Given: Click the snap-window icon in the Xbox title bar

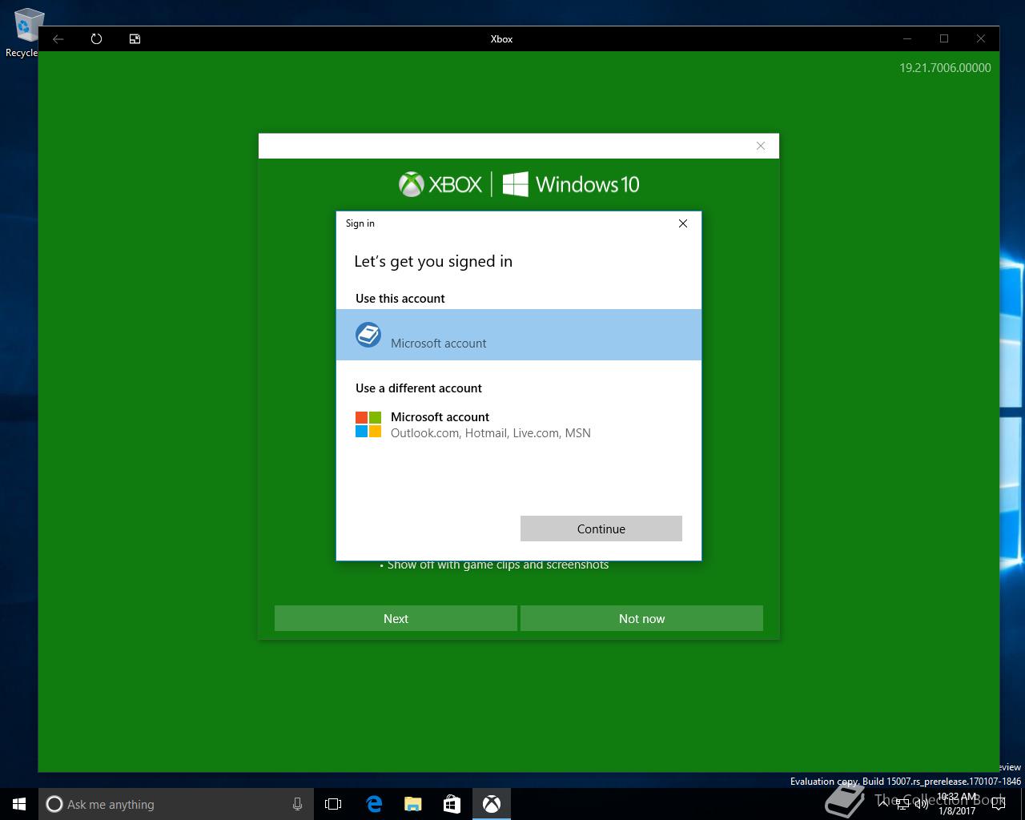Looking at the screenshot, I should [x=135, y=38].
